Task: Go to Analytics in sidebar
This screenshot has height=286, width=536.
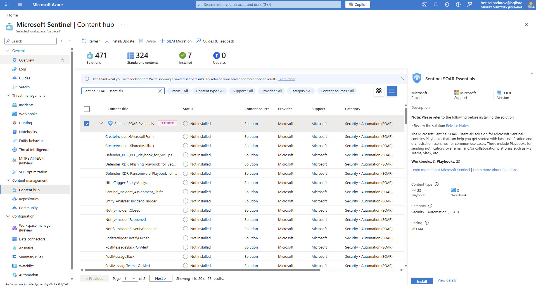Action: [x=26, y=248]
